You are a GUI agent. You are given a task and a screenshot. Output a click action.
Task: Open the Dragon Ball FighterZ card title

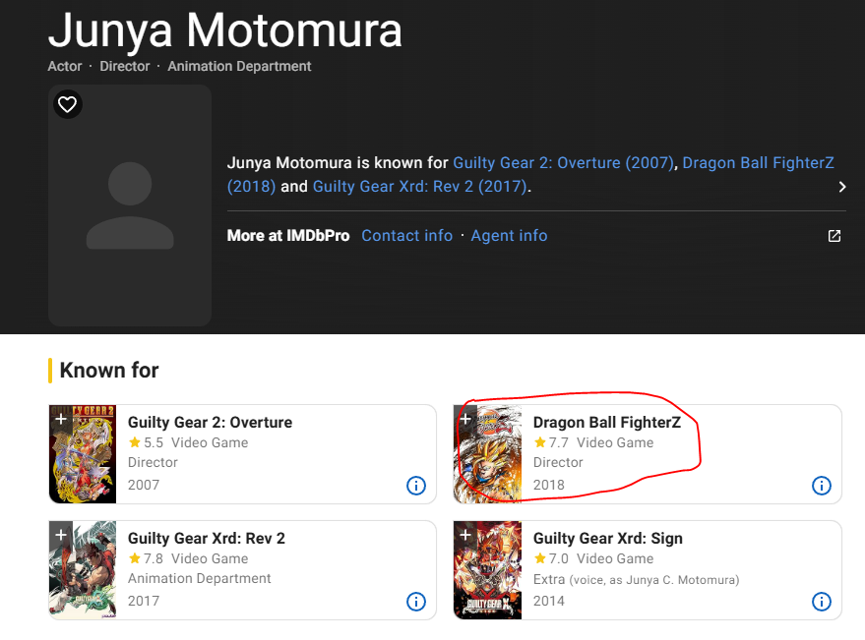[607, 423]
